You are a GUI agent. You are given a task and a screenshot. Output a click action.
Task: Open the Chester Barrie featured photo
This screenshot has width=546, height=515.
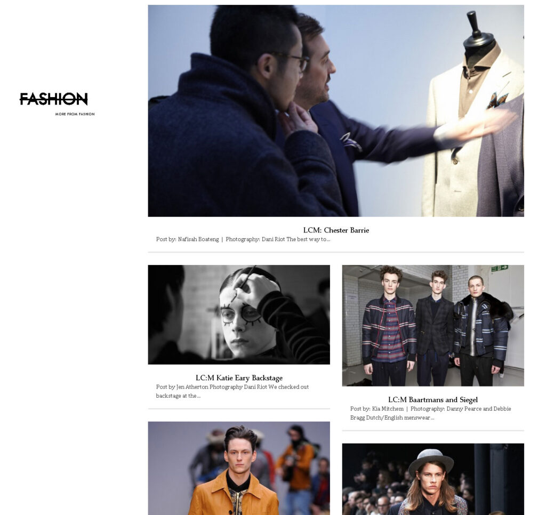tap(336, 111)
